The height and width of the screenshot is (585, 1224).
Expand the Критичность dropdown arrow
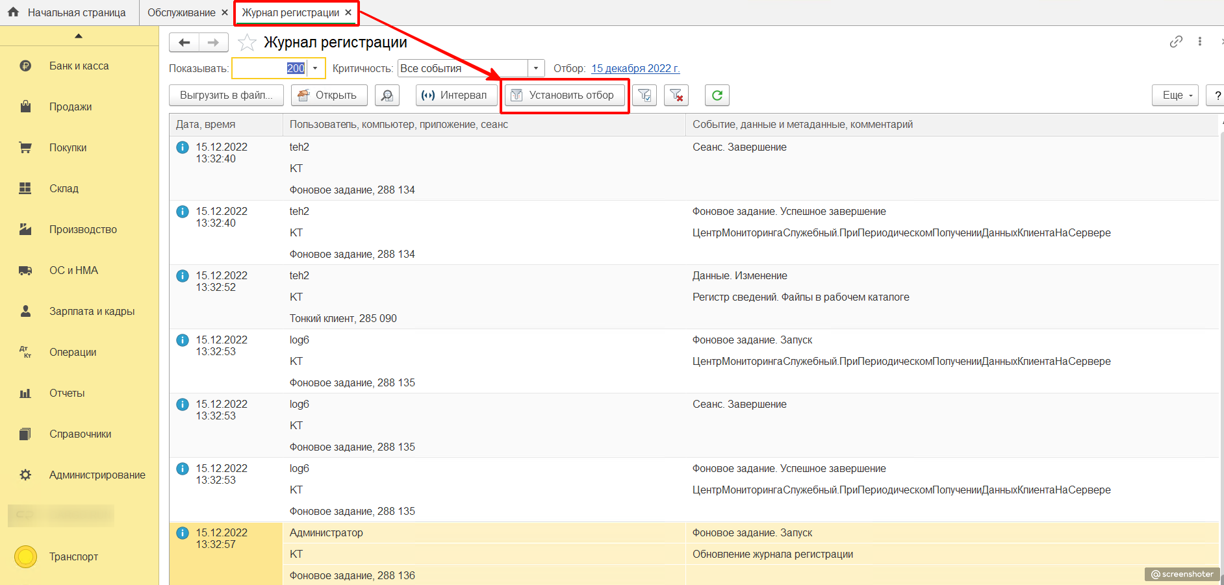536,68
